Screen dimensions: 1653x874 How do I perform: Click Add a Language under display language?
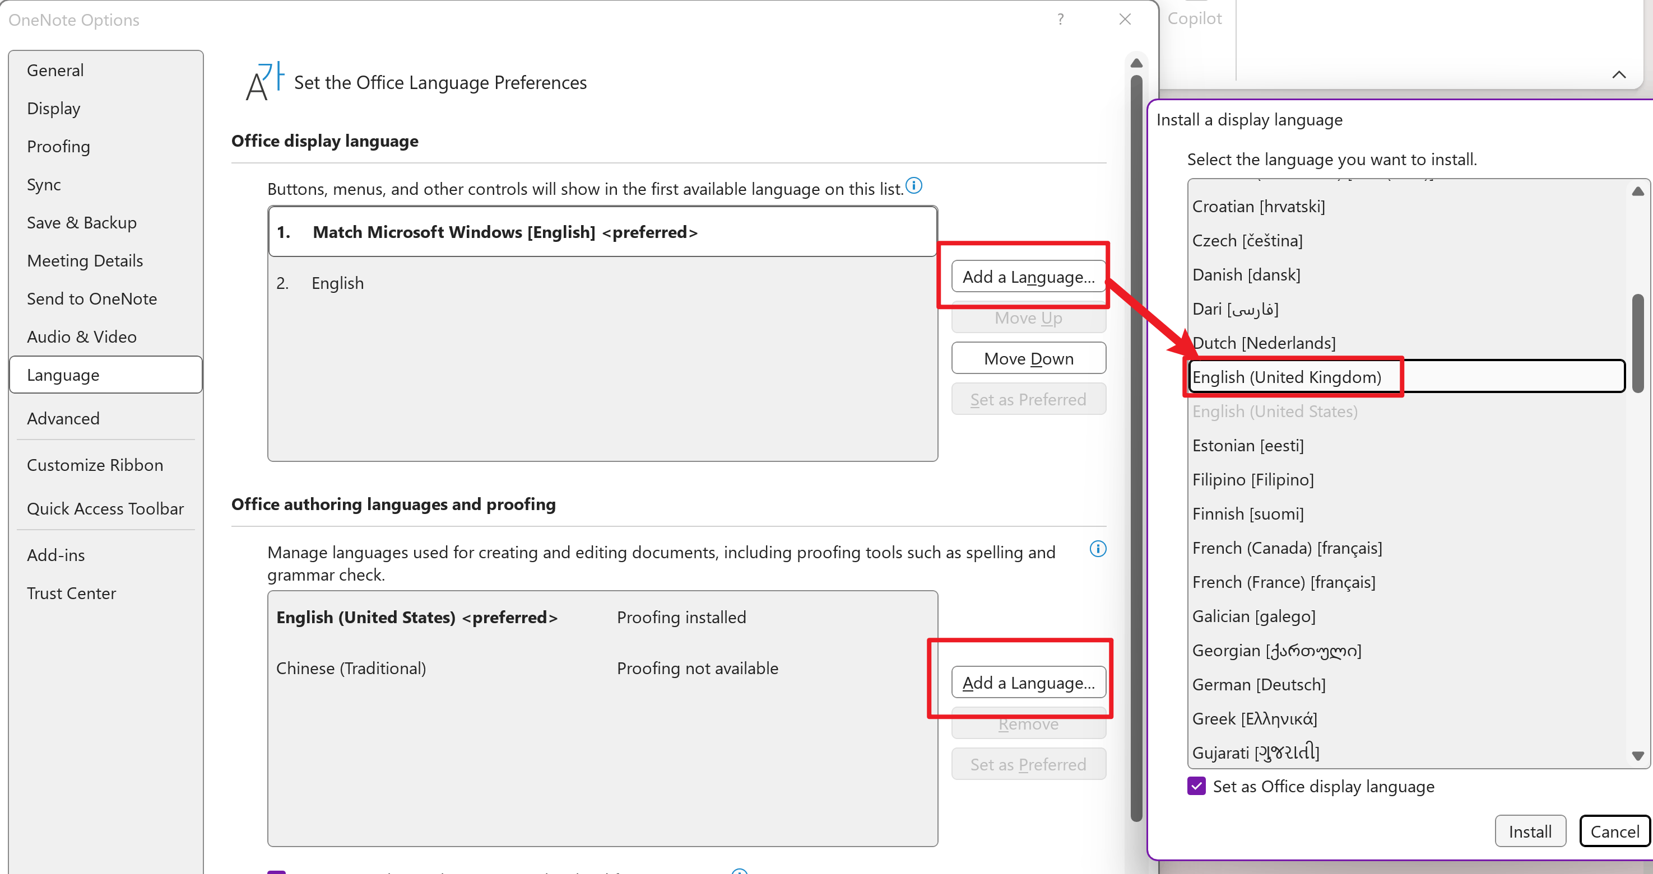click(x=1029, y=277)
